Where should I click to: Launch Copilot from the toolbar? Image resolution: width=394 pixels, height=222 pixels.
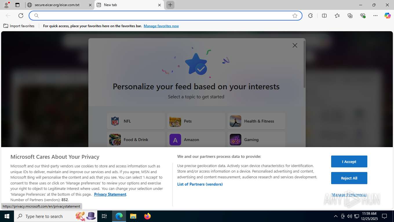[x=387, y=16]
